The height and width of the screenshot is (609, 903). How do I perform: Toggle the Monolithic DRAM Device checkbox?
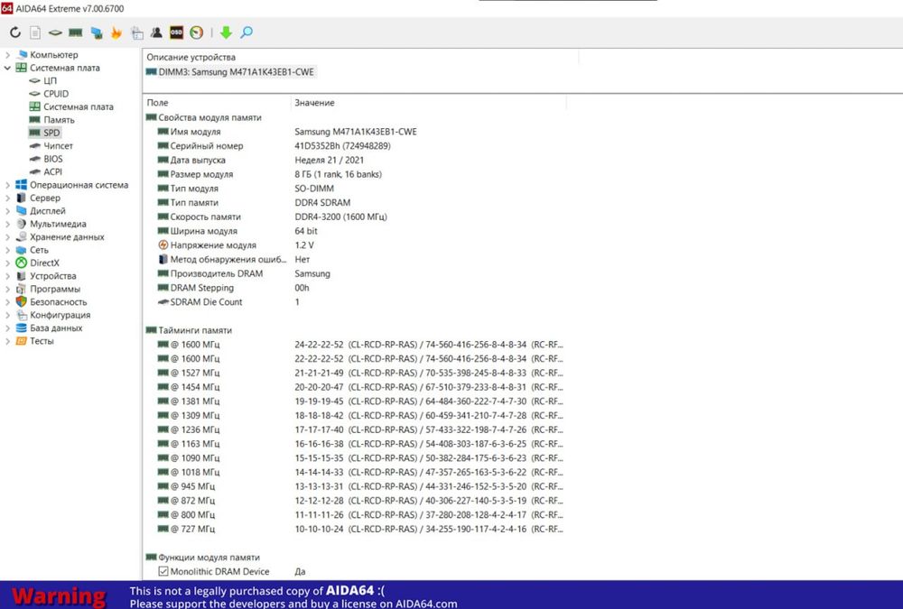(163, 572)
